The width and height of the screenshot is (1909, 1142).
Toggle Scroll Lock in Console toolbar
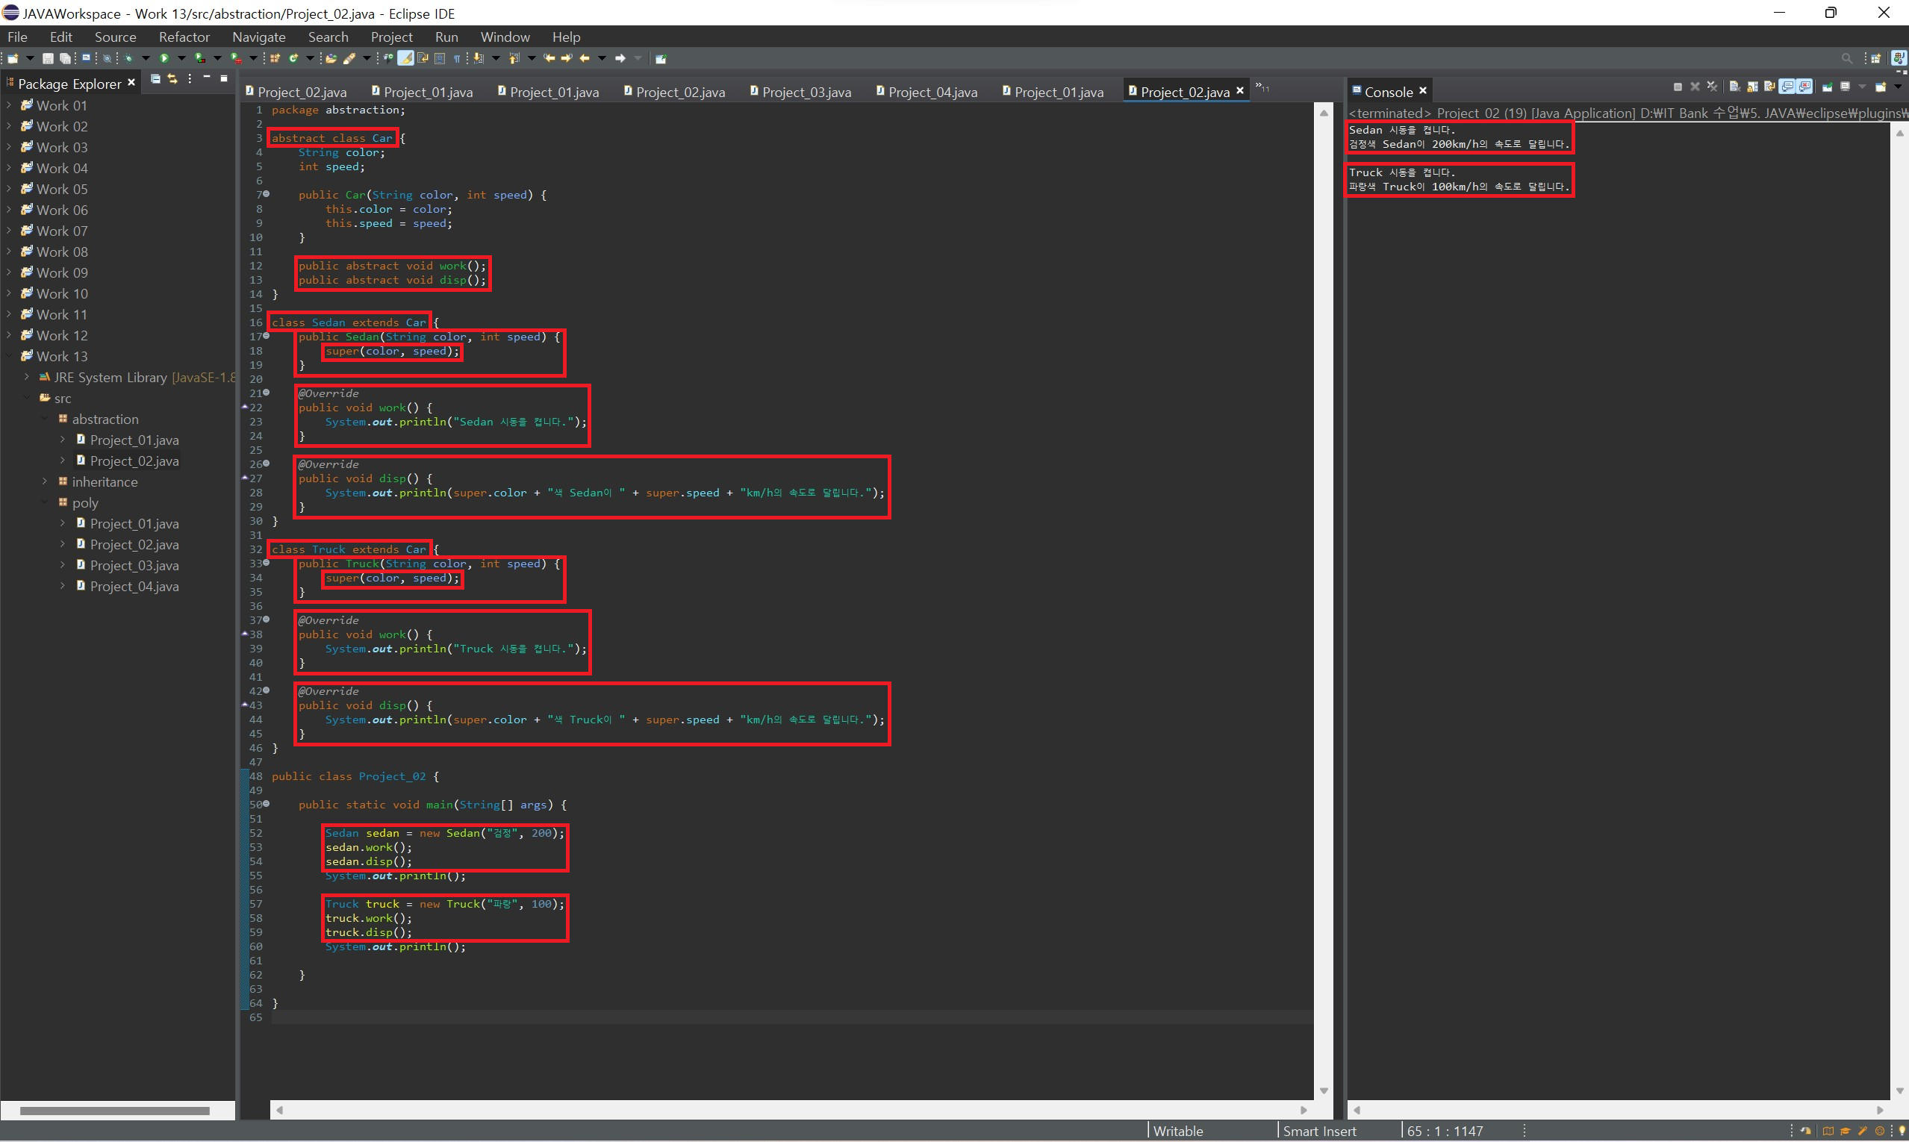(x=1753, y=87)
